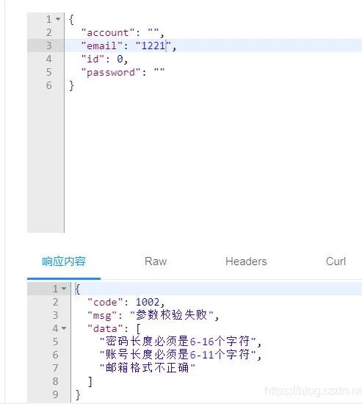362x404 pixels.
Task: Click the "password" key in request body
Action: 111,73
